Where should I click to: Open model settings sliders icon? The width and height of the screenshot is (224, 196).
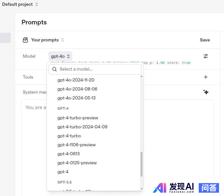point(206,56)
